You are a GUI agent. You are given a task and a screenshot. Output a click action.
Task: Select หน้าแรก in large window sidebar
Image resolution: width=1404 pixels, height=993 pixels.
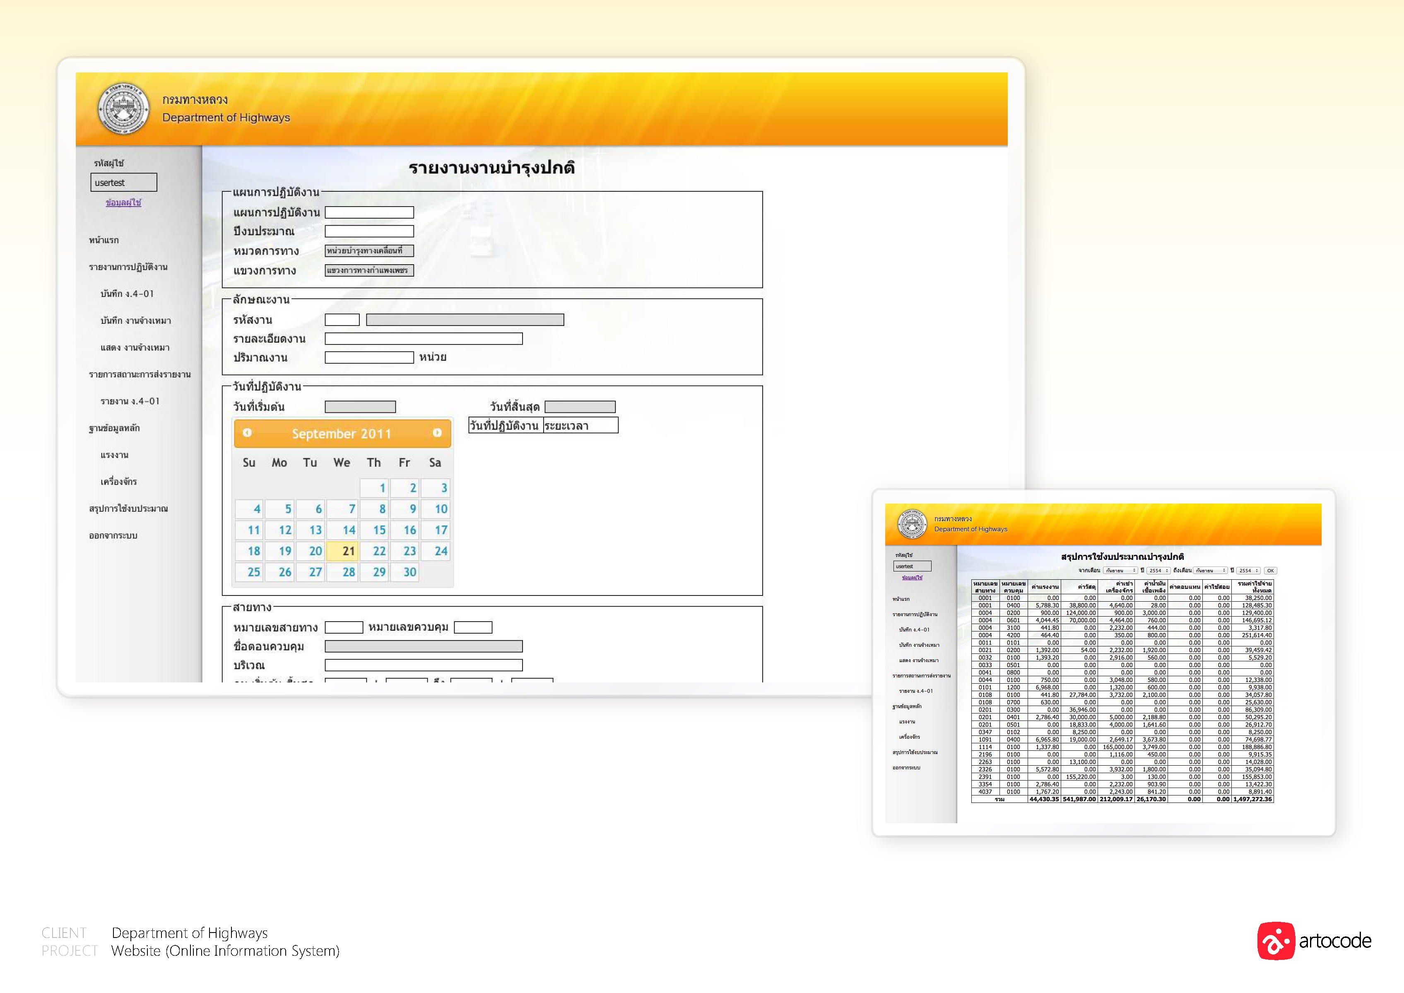[104, 240]
